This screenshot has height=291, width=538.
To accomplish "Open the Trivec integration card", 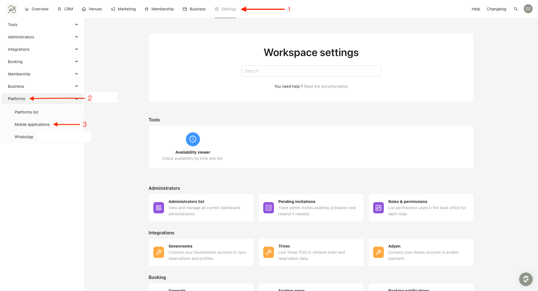I will click(311, 252).
